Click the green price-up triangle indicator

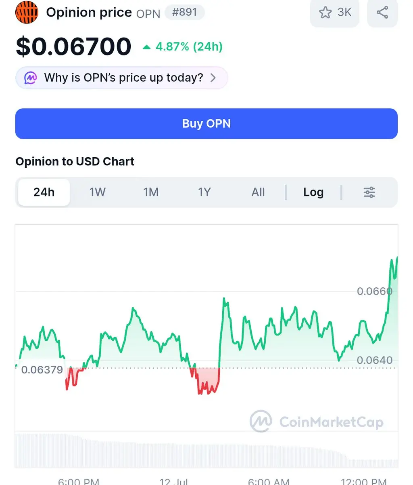[147, 47]
